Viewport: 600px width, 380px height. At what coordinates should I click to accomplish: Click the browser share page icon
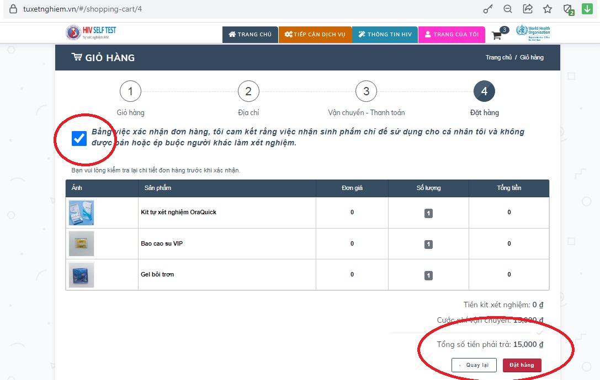tap(527, 9)
